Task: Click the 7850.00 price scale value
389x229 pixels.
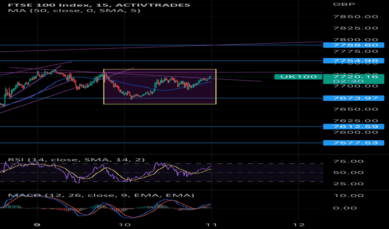Action: 356,17
